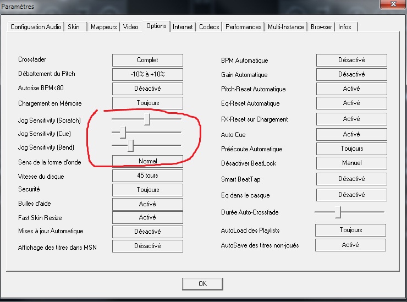The width and height of the screenshot is (407, 302).
Task: Toggle BPM Automatique setting
Action: click(x=351, y=60)
